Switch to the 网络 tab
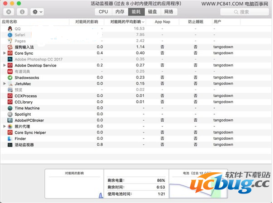273x203 pixels. (x=169, y=12)
